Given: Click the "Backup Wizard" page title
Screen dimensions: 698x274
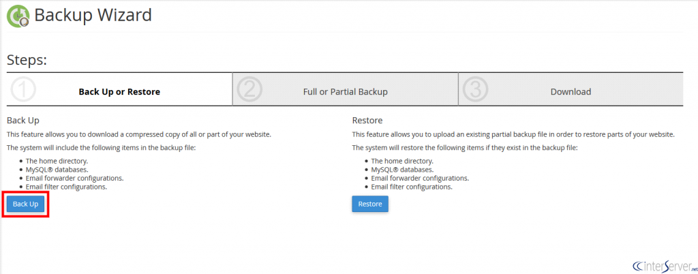Looking at the screenshot, I should click(93, 14).
